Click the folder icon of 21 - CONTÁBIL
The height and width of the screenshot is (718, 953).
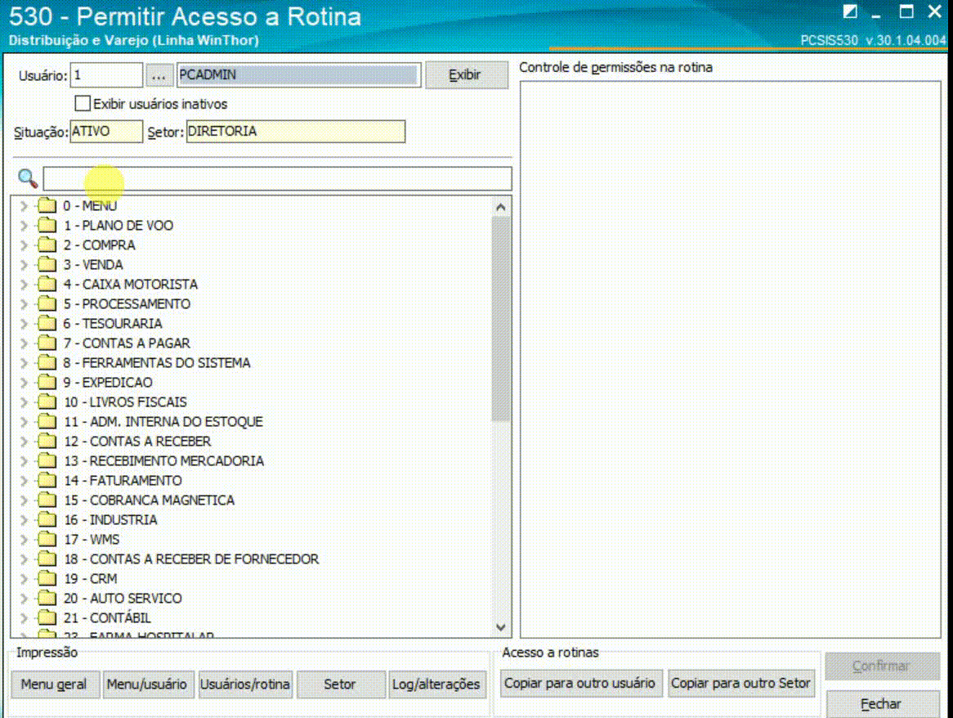coord(47,617)
